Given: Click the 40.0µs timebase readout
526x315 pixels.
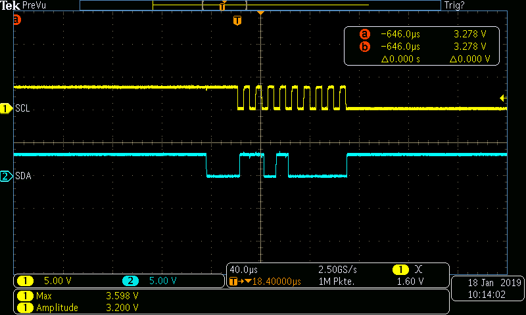Looking at the screenshot, I should pos(243,270).
